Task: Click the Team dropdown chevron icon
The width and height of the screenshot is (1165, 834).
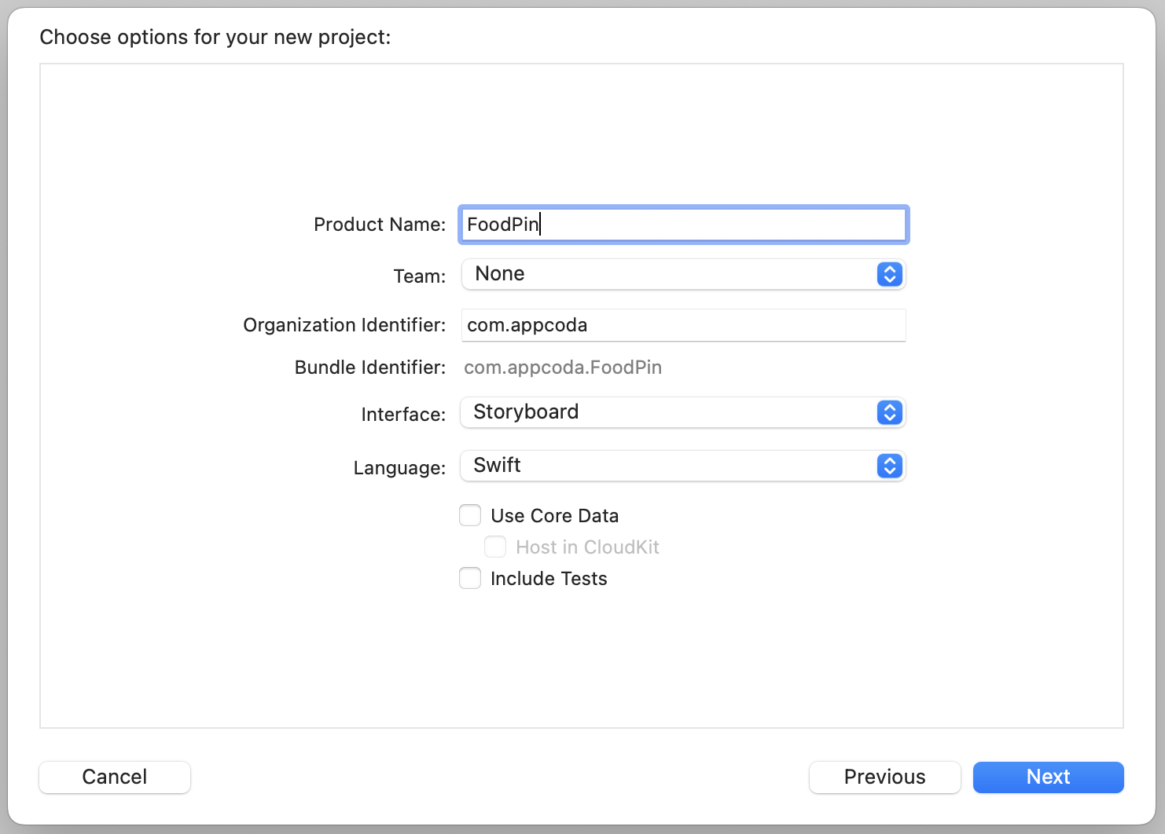Action: [889, 274]
